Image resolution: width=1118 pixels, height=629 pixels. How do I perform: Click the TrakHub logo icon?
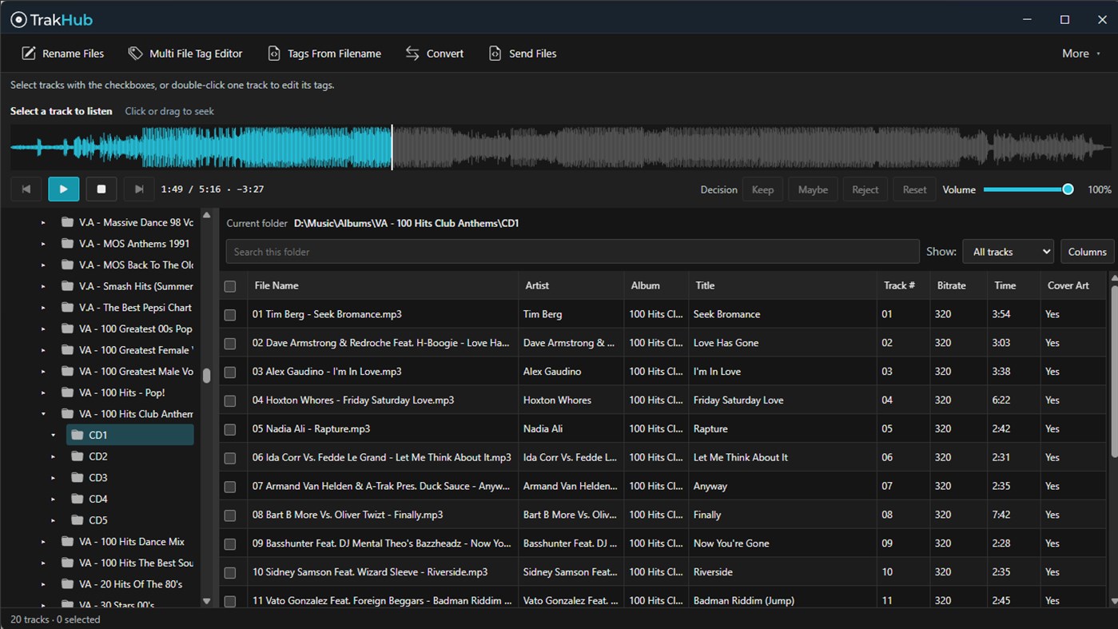[18, 20]
